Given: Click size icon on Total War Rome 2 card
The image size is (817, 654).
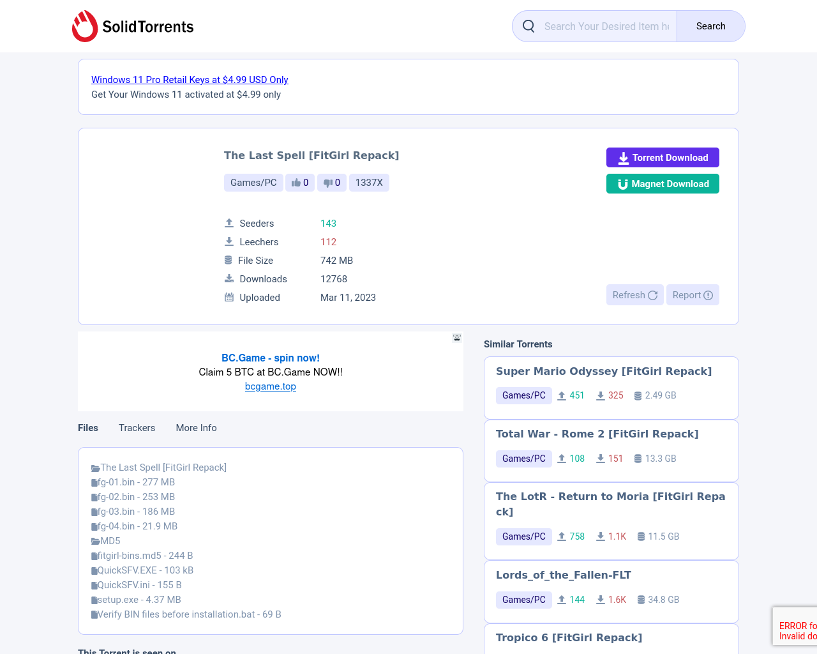Looking at the screenshot, I should click(x=638, y=459).
